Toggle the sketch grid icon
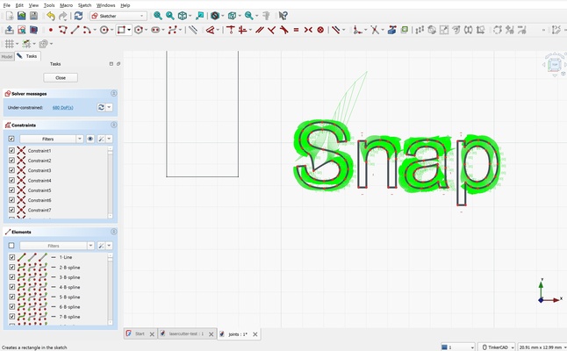This screenshot has width=567, height=351. [10, 44]
